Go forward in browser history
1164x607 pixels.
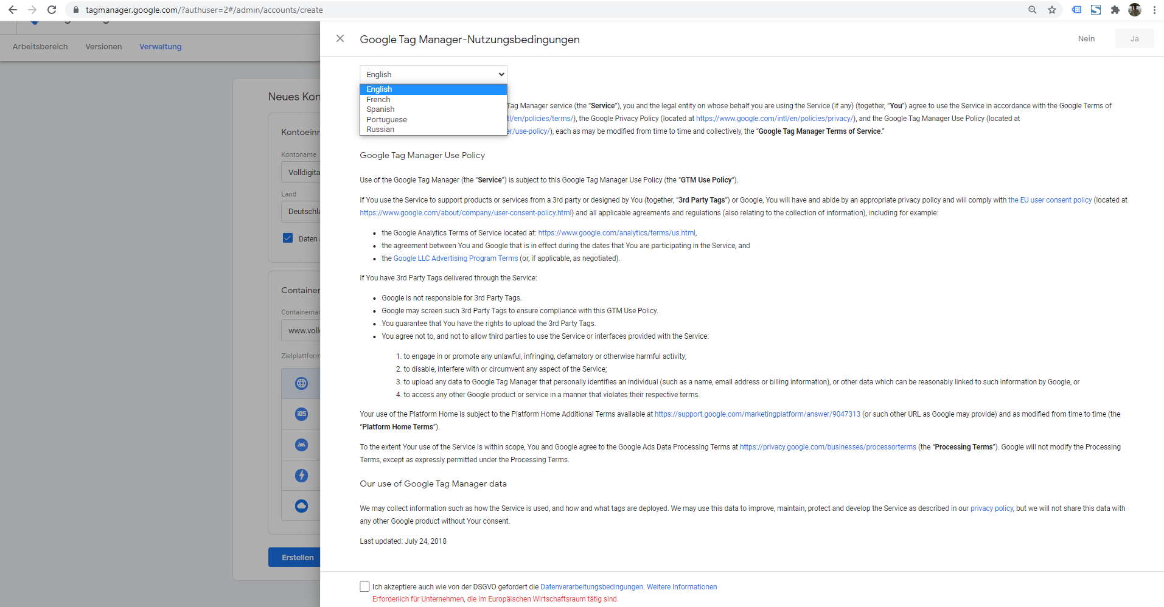[x=32, y=10]
